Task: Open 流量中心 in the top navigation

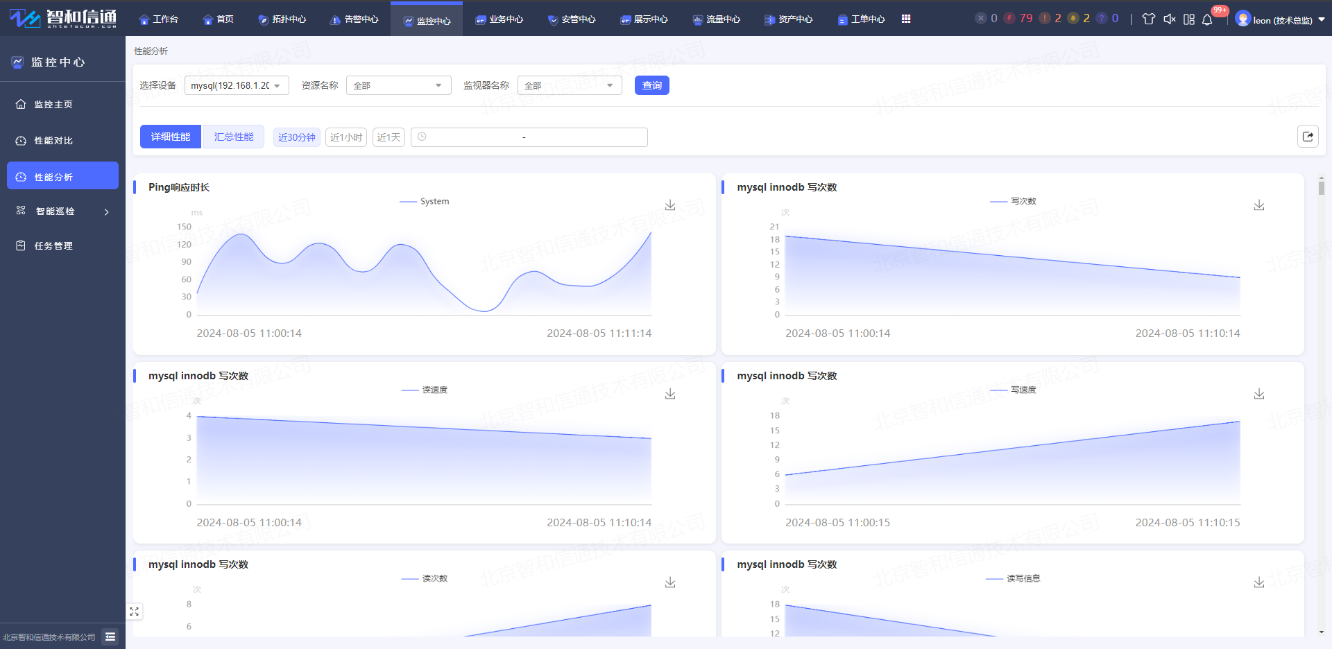Action: click(716, 19)
